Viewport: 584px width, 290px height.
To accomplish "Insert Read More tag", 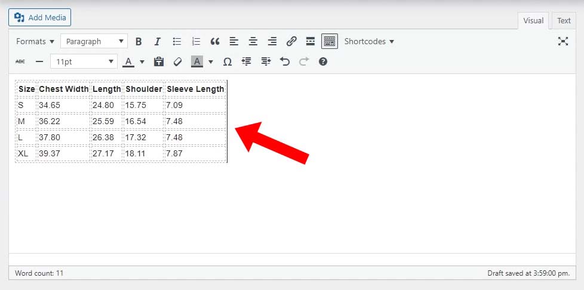I will [310, 42].
